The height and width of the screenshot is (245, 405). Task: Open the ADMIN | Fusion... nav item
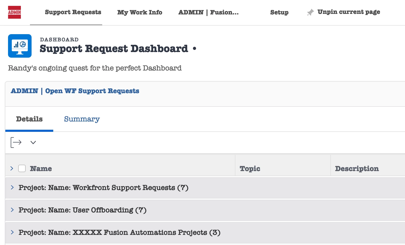click(x=208, y=12)
